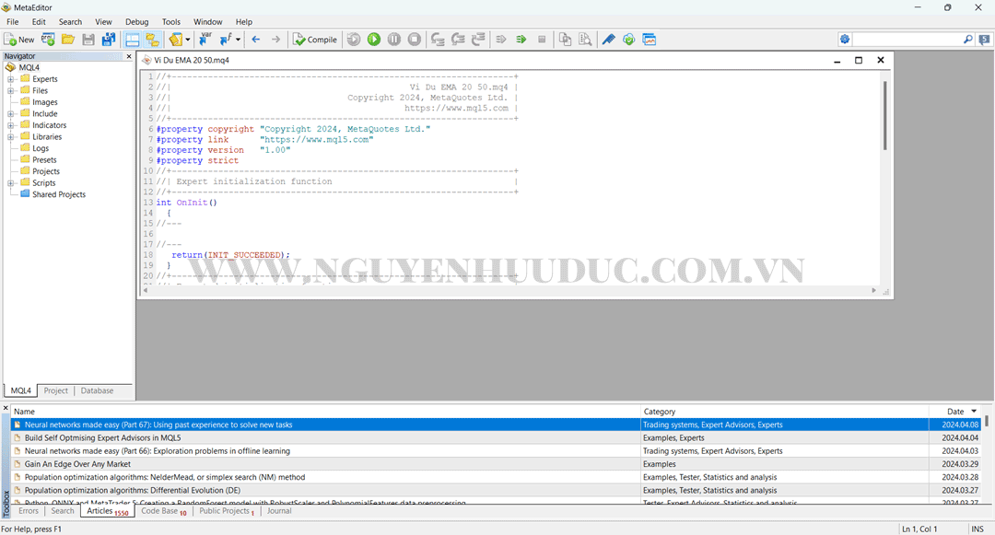Open the Edit menu
Viewport: 995px width, 535px height.
pyautogui.click(x=39, y=21)
